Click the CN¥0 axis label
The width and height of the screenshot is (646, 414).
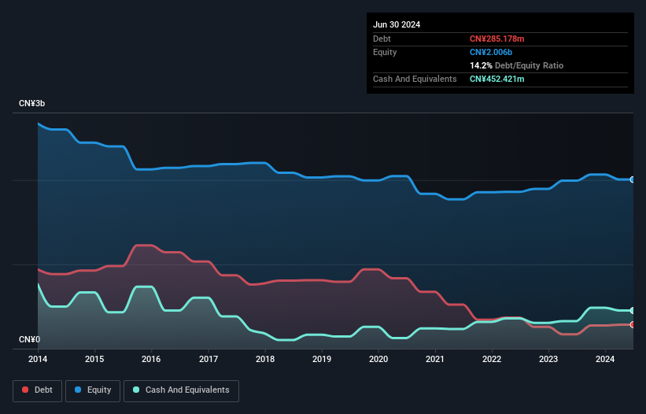coord(30,339)
